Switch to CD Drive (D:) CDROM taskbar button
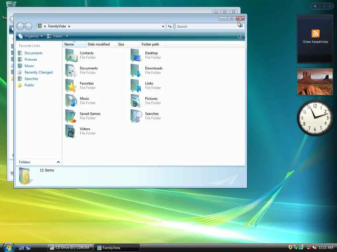 tap(70, 248)
